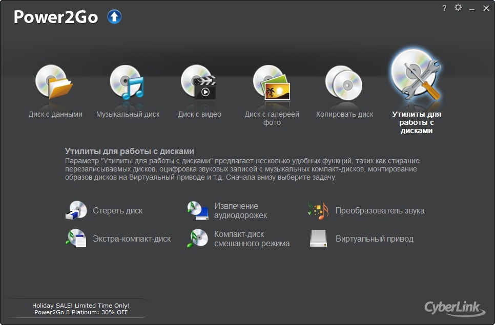This screenshot has width=495, height=325.
Task: Choose the video disc clapperboard icon
Action: [x=199, y=82]
